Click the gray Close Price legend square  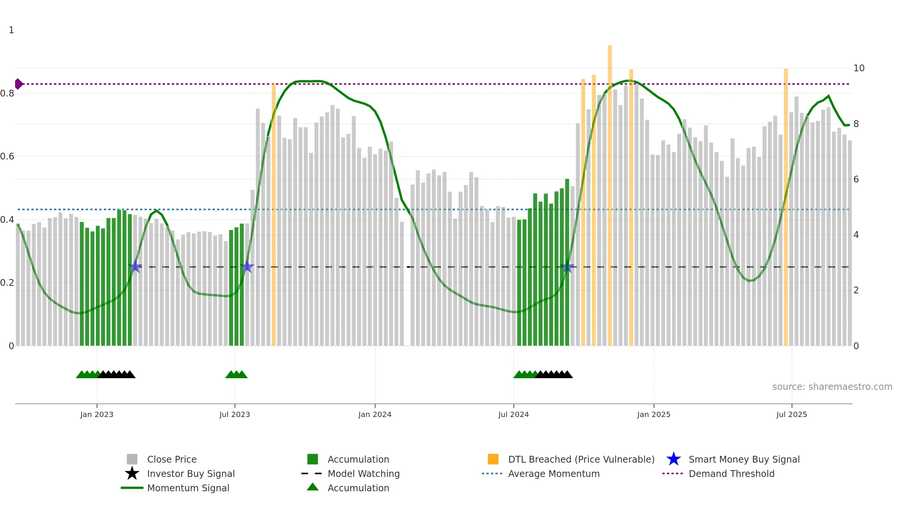132,459
